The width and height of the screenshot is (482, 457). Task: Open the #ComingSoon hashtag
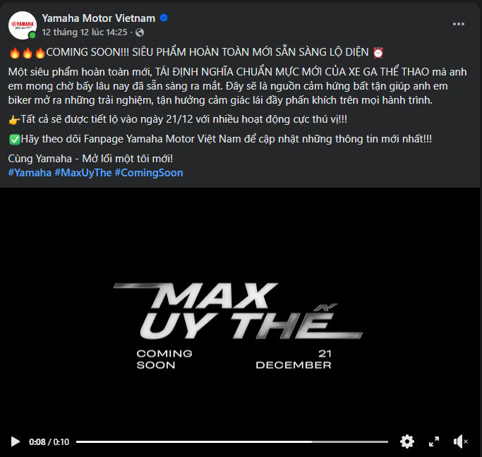pyautogui.click(x=149, y=173)
